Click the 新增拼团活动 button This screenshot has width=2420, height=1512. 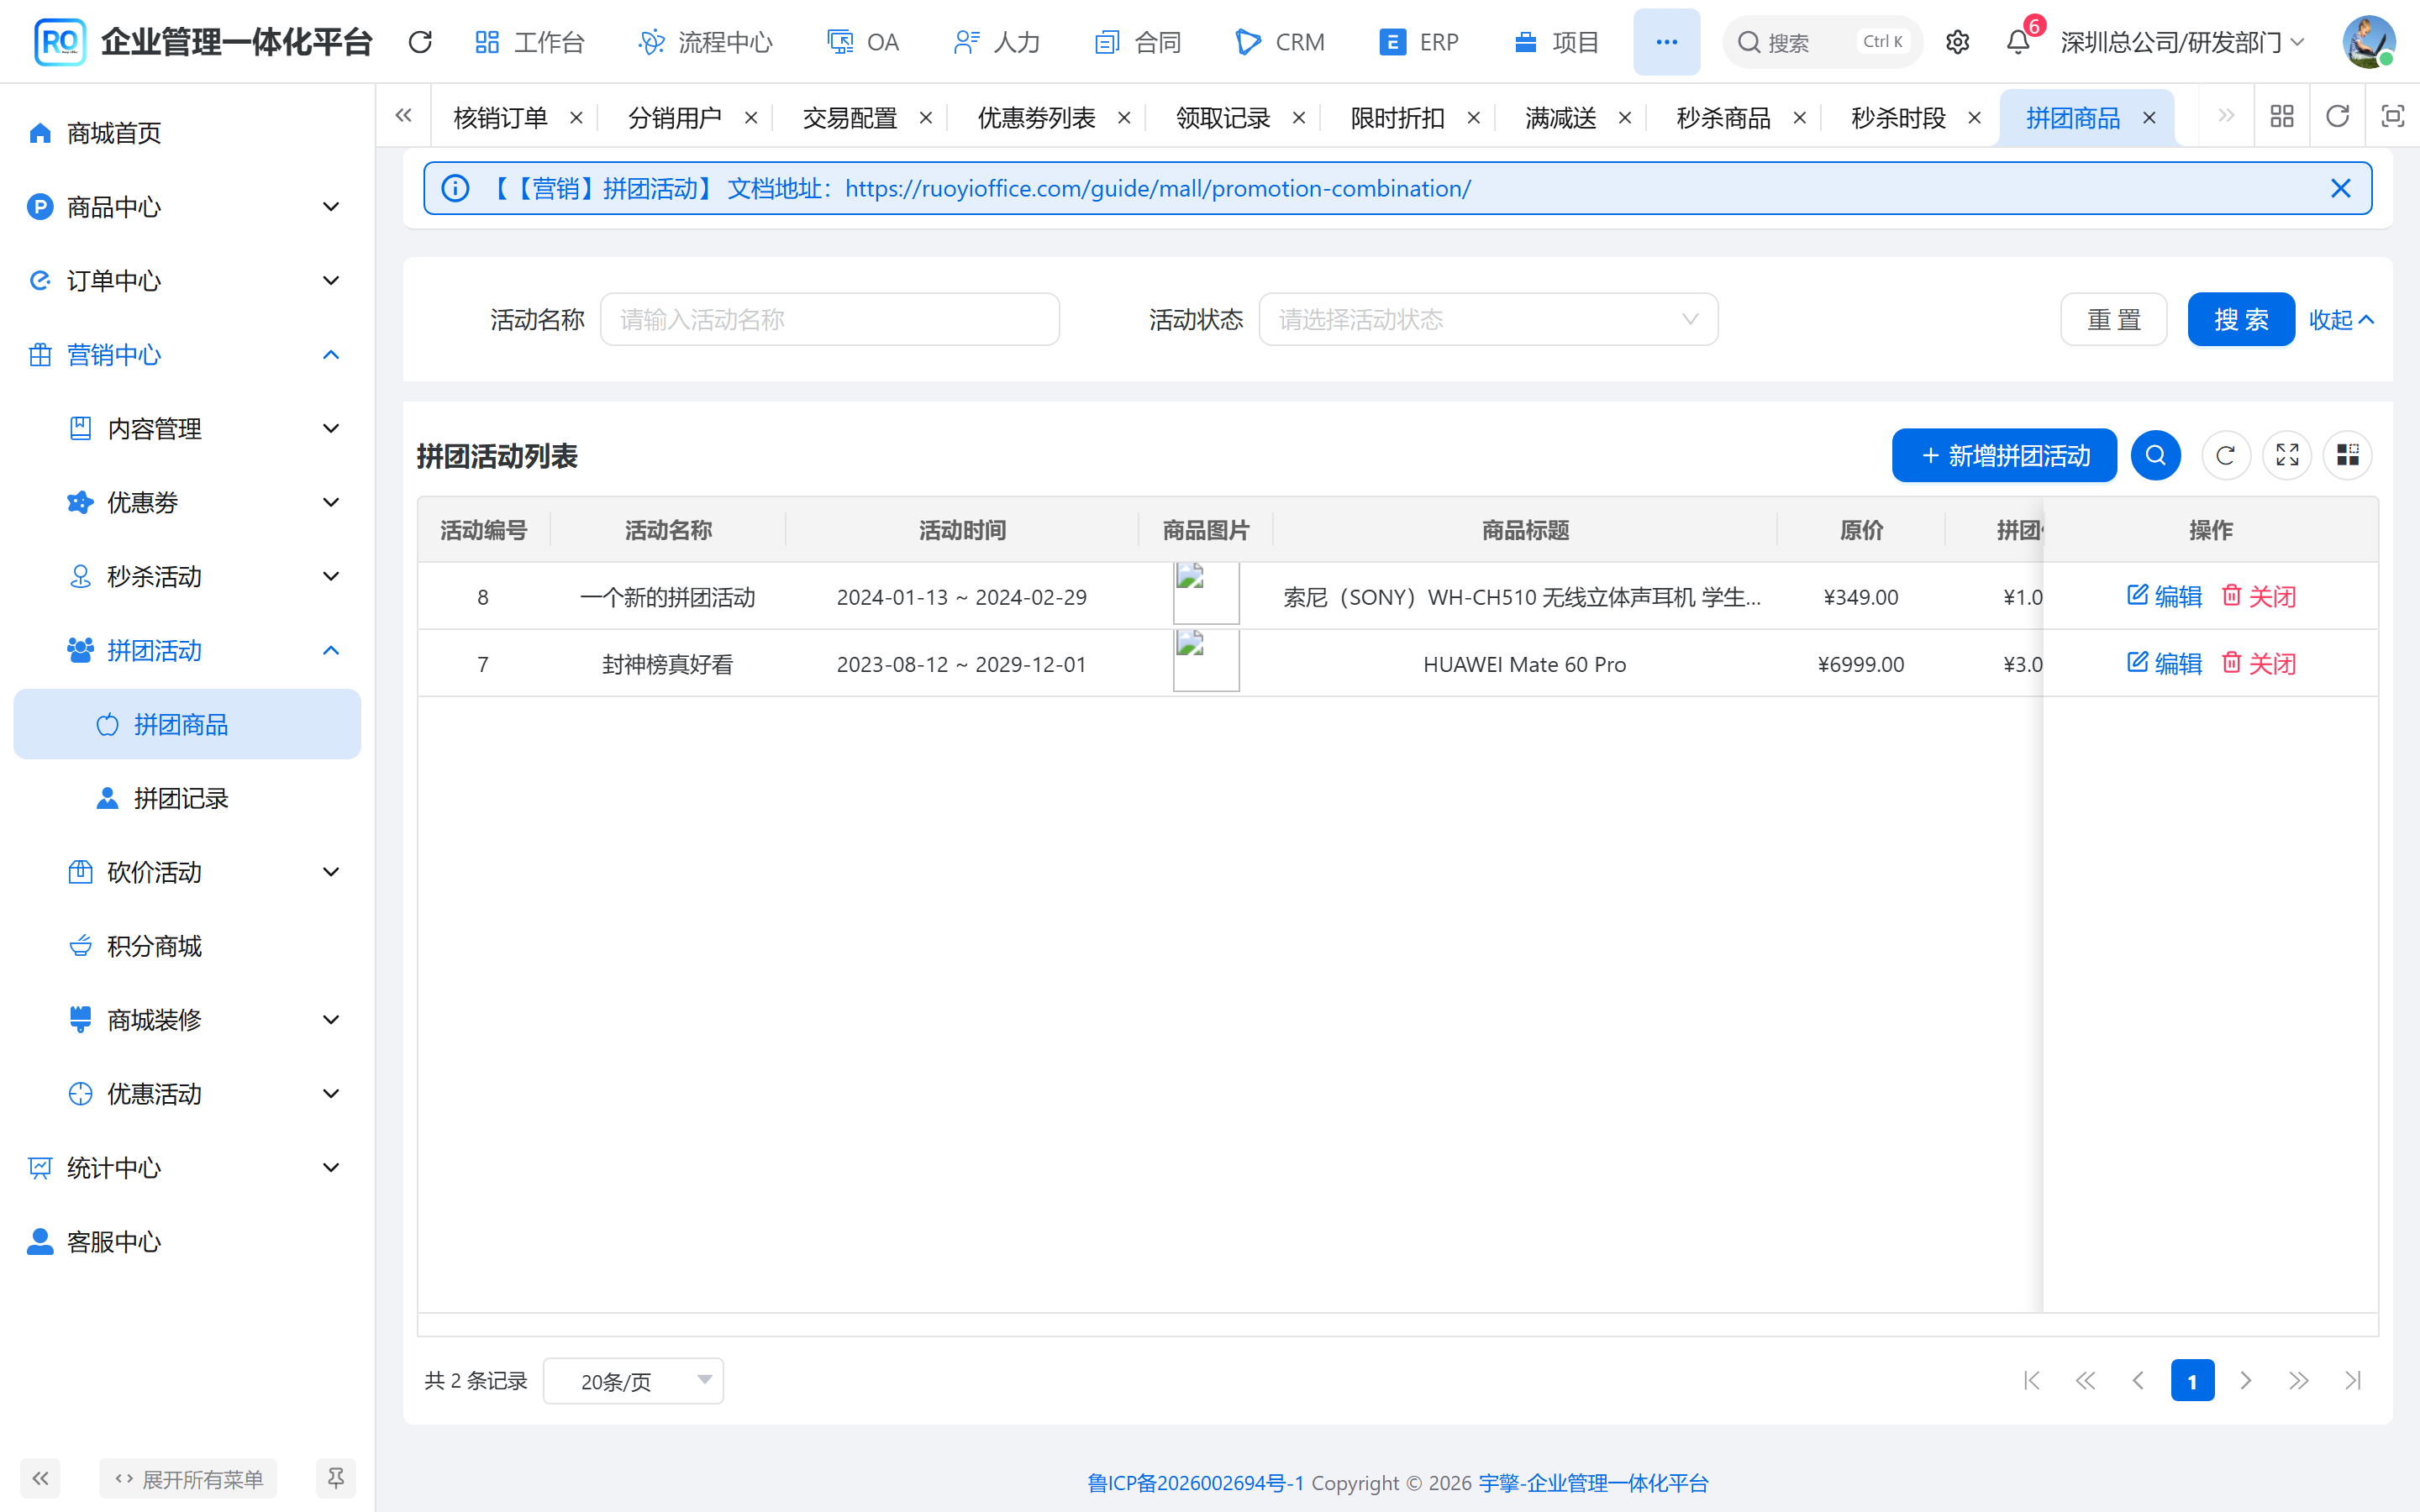click(x=2004, y=456)
